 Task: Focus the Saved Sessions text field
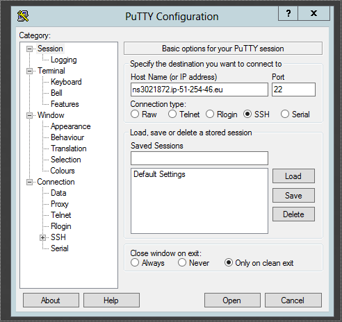coord(199,158)
